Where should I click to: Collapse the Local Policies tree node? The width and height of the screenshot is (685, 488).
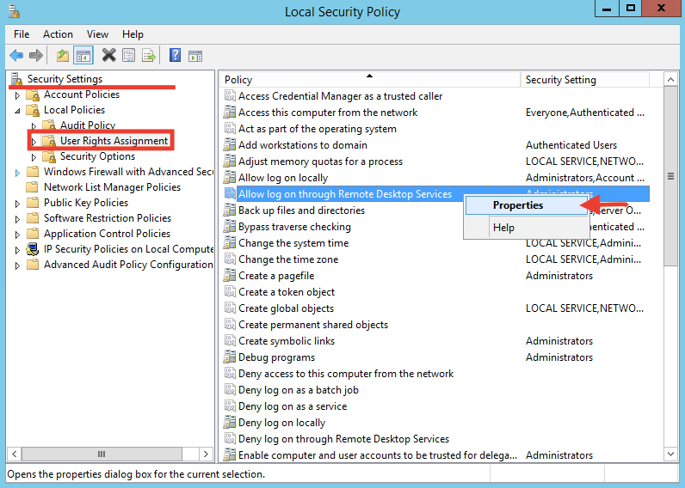pyautogui.click(x=17, y=111)
